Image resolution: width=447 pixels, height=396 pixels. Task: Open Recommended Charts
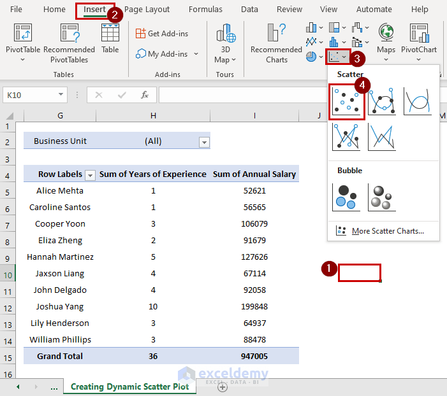point(276,43)
